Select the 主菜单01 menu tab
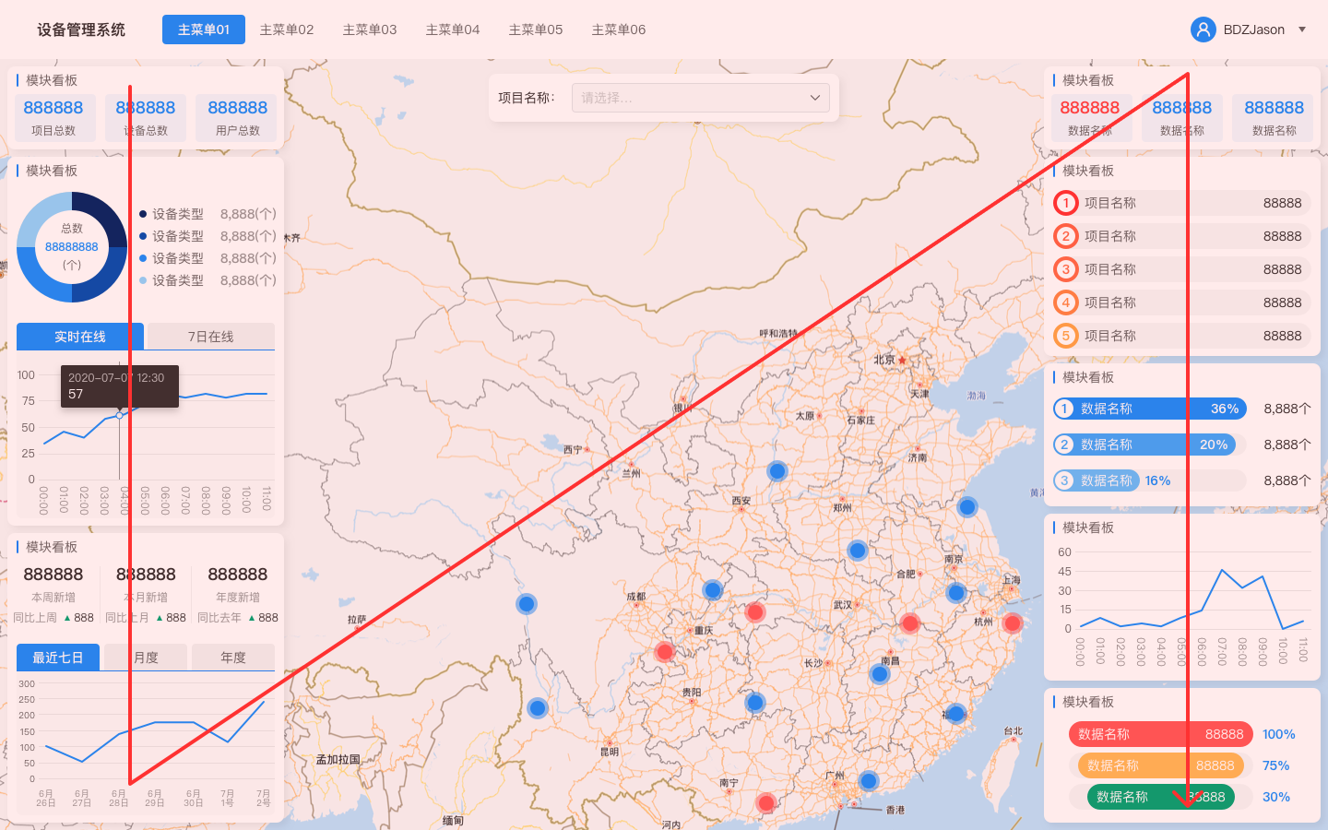Screen dimensions: 1328x830 (x=204, y=30)
